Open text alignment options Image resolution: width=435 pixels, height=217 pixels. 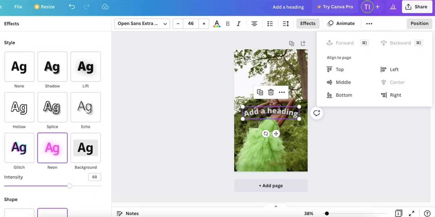tap(254, 23)
